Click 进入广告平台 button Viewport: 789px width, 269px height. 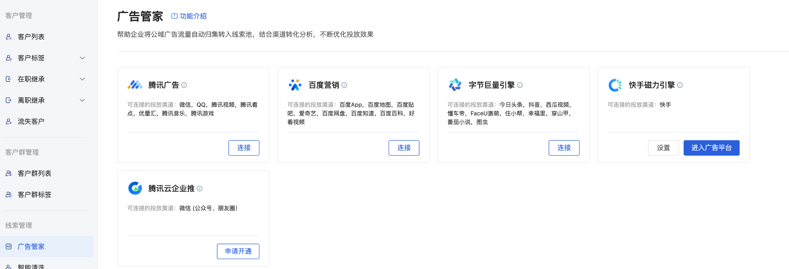point(712,148)
